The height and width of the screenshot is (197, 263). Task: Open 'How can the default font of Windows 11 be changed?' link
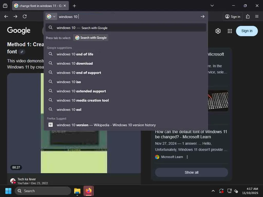coord(191,134)
